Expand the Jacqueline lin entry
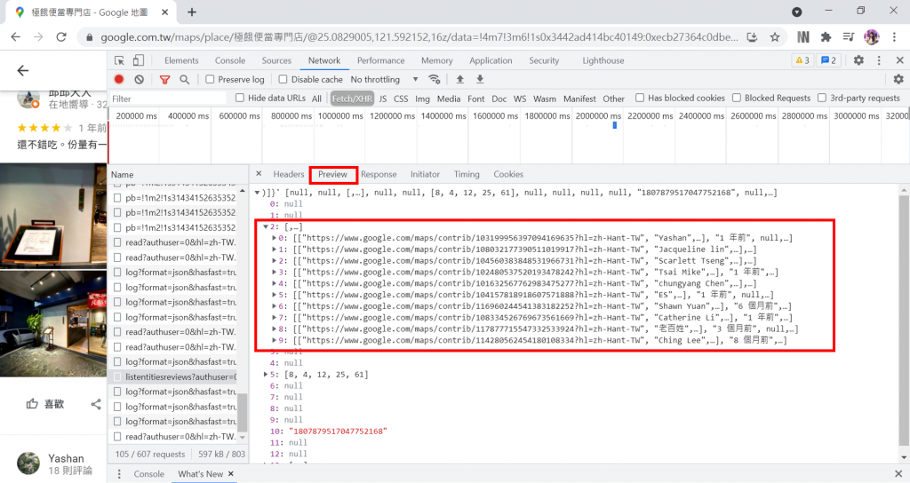This screenshot has width=910, height=483. [274, 249]
